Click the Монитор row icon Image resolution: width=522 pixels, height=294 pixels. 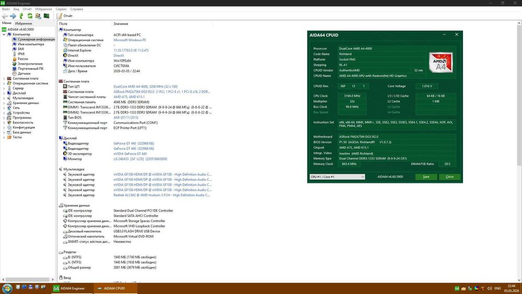(x=65, y=159)
